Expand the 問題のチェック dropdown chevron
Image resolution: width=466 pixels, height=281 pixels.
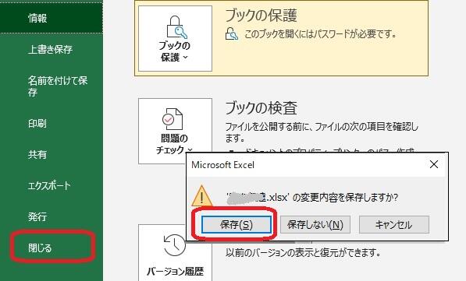tap(190, 149)
